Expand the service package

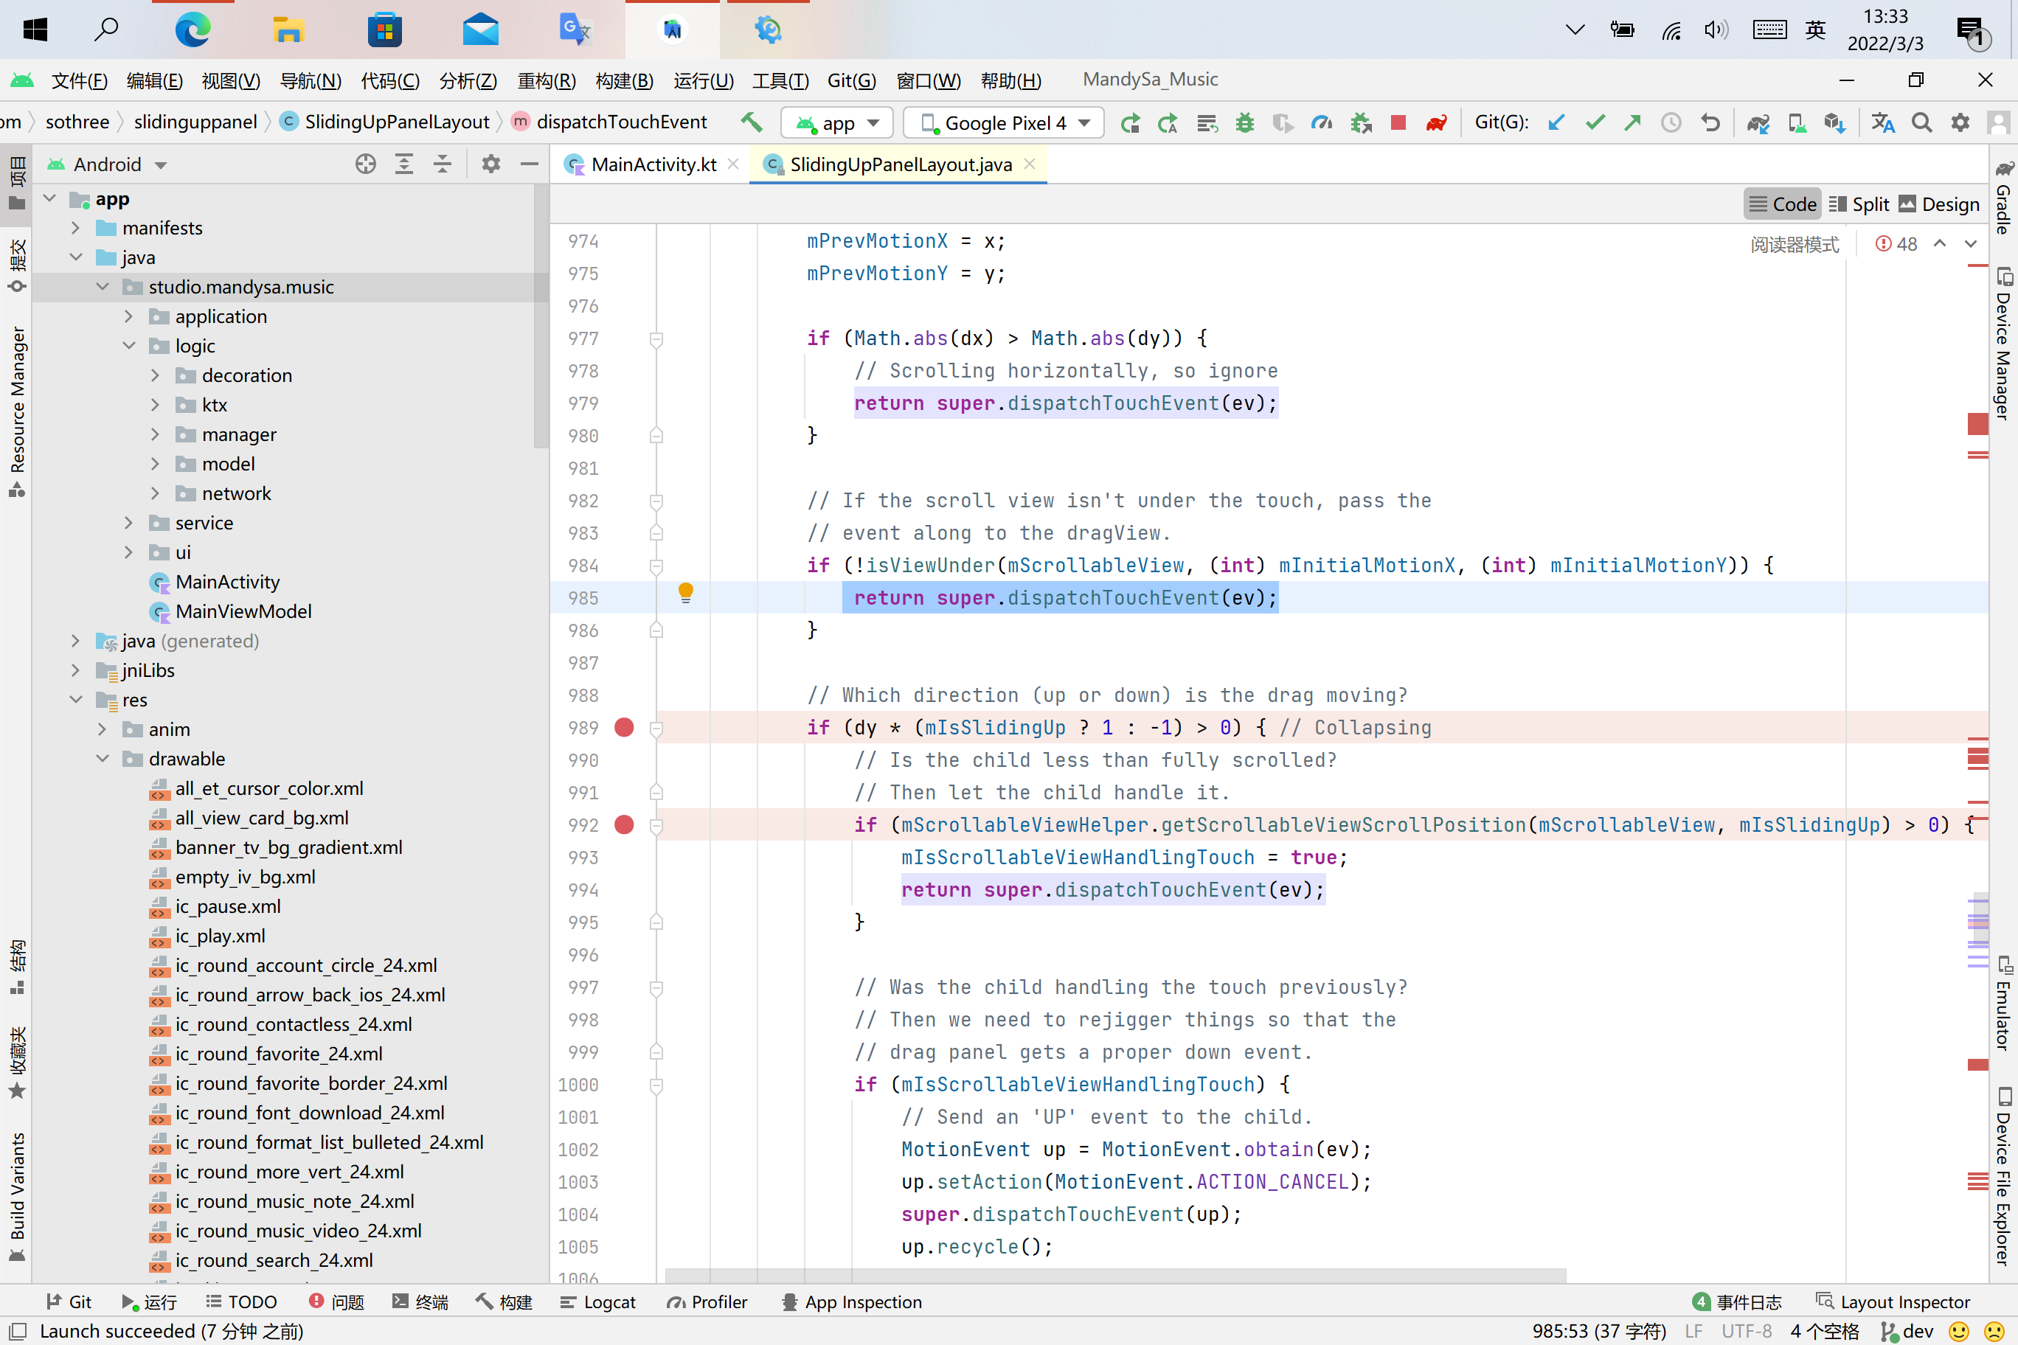(128, 524)
